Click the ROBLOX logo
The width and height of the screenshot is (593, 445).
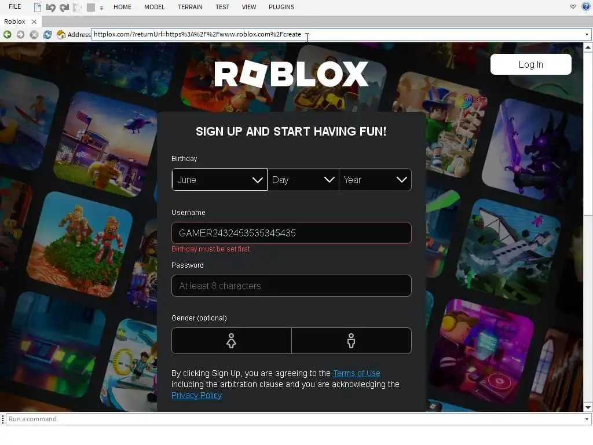[x=291, y=74]
